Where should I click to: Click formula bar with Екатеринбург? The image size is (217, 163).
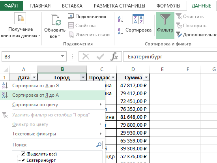tap(170, 56)
